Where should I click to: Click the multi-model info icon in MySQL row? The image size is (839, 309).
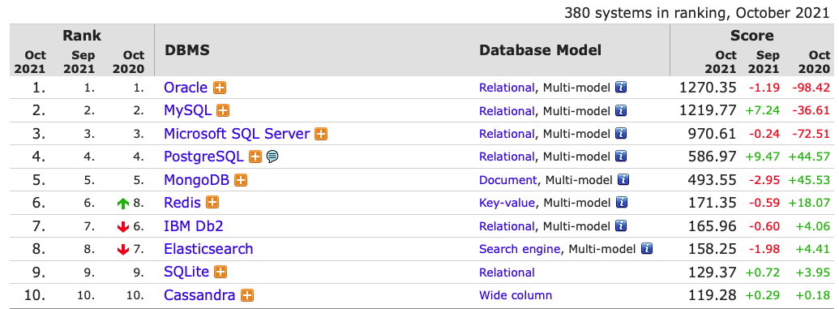point(621,110)
